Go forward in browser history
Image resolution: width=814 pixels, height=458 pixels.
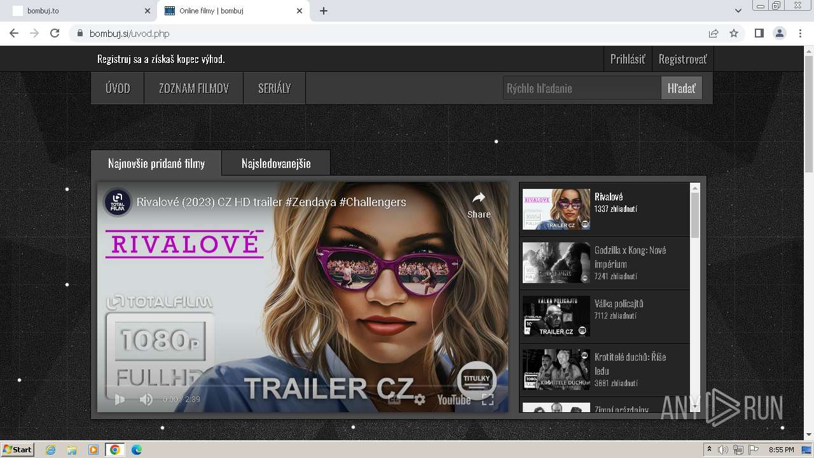pyautogui.click(x=34, y=33)
